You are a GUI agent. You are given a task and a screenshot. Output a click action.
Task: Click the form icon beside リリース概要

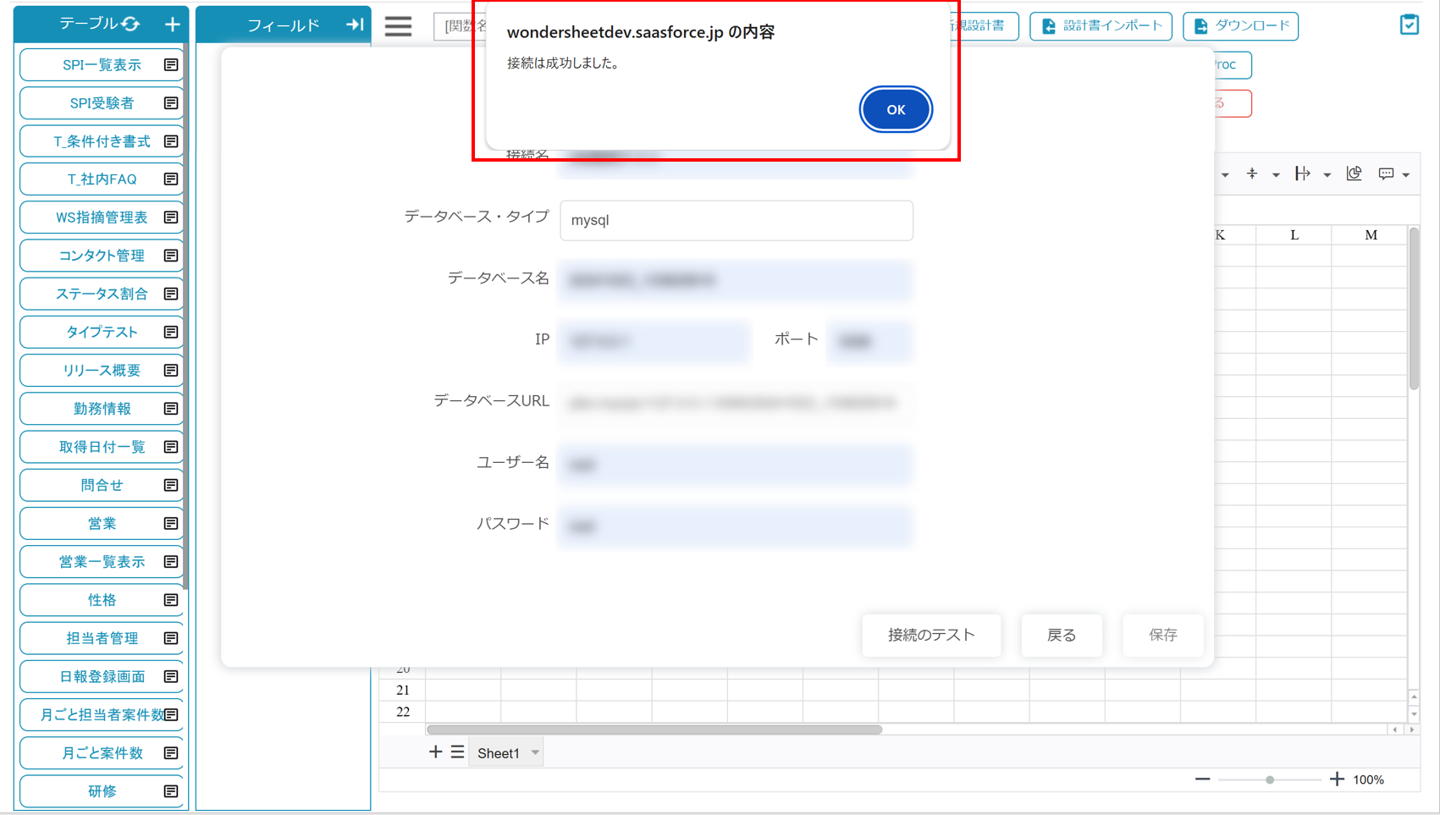coord(171,371)
